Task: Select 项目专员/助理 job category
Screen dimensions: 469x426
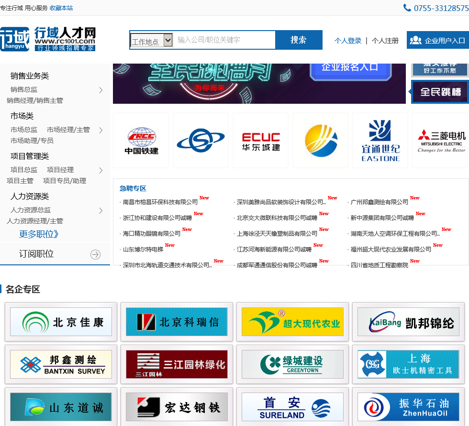Action: [x=64, y=181]
